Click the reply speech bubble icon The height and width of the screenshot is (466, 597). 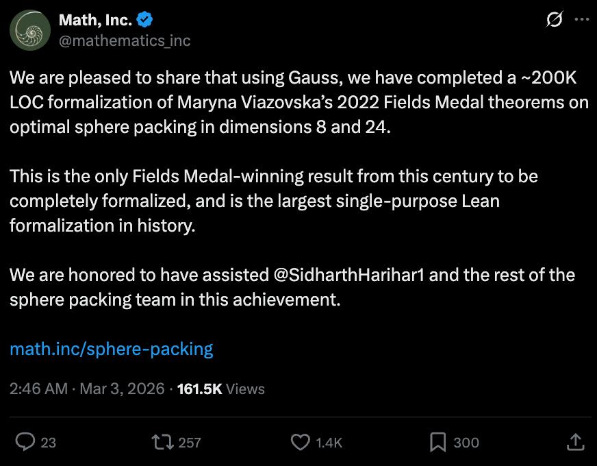(x=25, y=443)
